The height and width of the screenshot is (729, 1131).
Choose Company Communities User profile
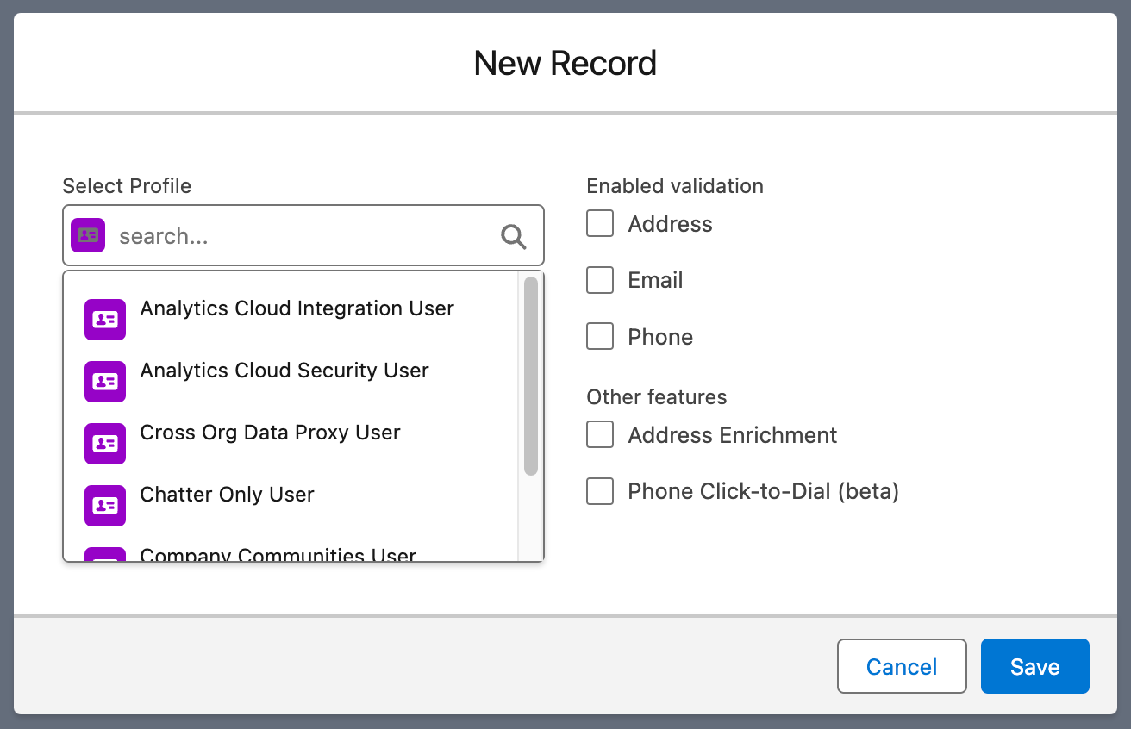(x=291, y=551)
